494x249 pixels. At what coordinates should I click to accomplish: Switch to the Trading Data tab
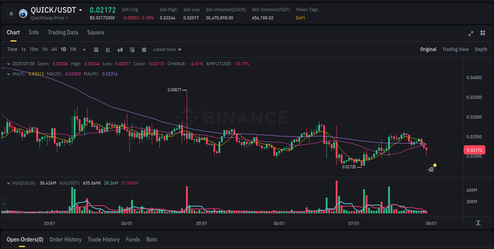click(x=63, y=32)
